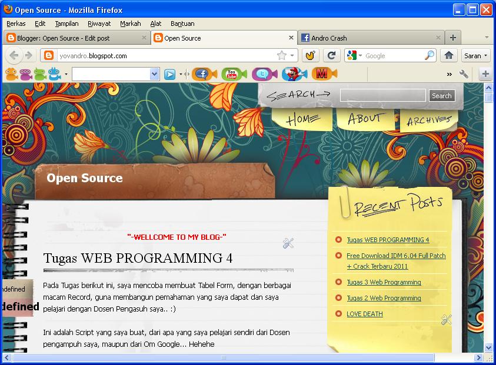The image size is (496, 365).
Task: Open the Edit menu
Action: click(x=40, y=24)
